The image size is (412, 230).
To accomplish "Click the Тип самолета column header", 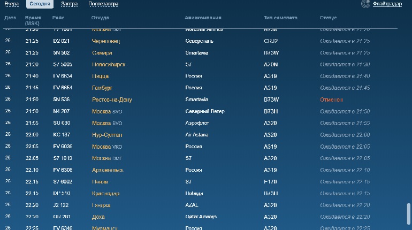I will point(281,18).
